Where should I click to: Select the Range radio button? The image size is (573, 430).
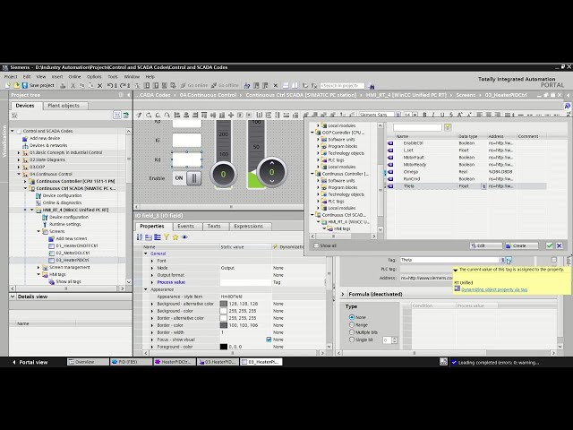(352, 324)
